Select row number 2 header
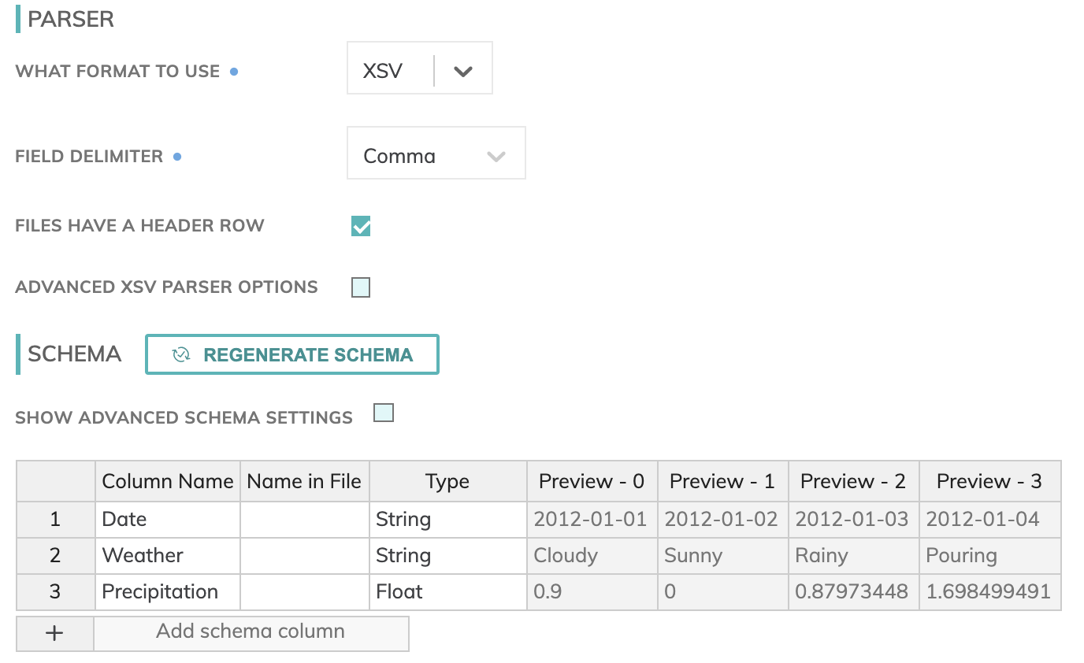The width and height of the screenshot is (1084, 663). [x=55, y=555]
